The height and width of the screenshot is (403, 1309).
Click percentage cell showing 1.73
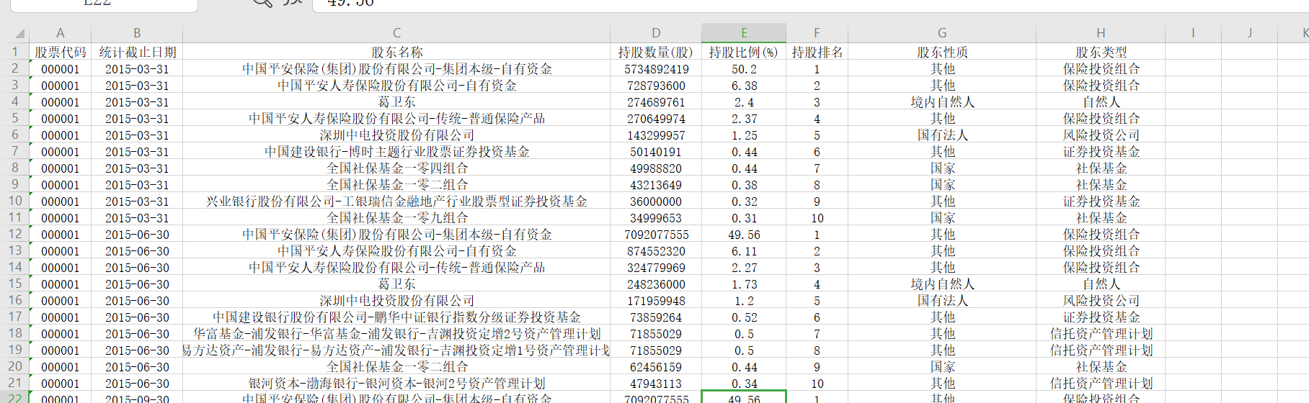coord(744,284)
